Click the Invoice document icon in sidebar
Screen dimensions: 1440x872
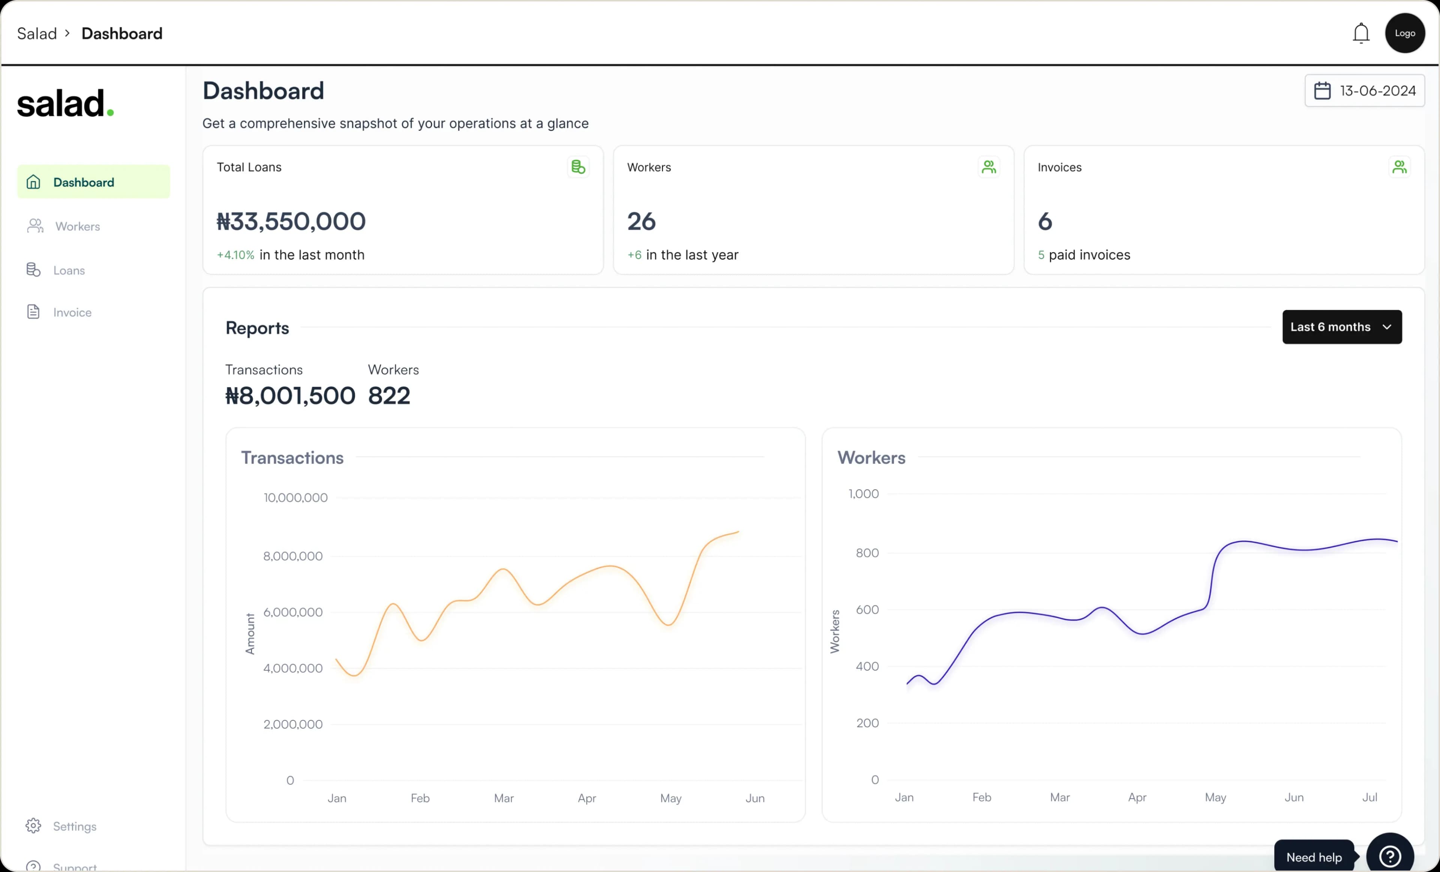point(33,312)
